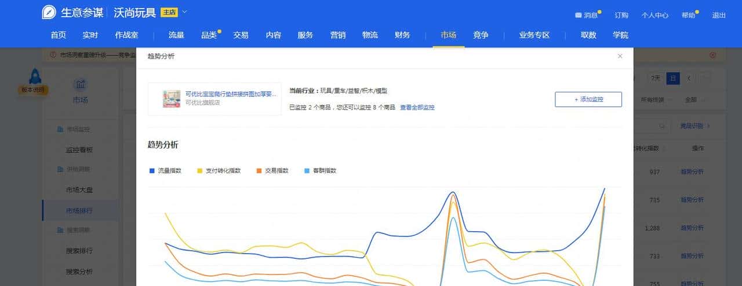Viewport: 742px width, 286px height.
Task: Open 趋势分析 for the 735 row
Action: (692, 200)
